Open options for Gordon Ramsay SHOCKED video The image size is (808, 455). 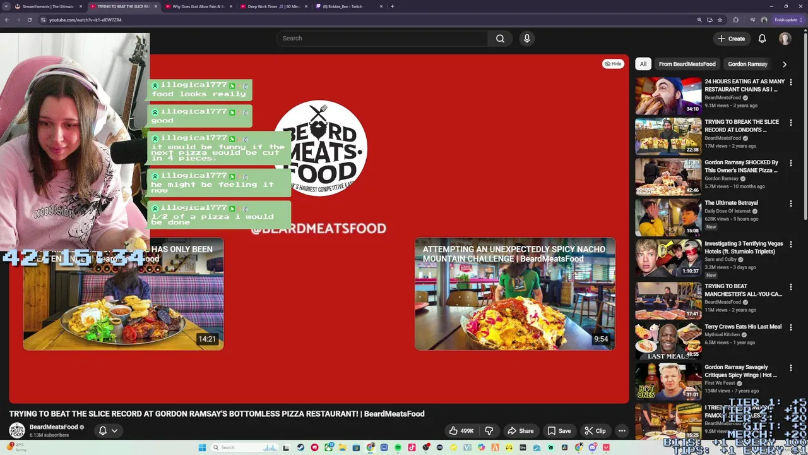click(790, 163)
